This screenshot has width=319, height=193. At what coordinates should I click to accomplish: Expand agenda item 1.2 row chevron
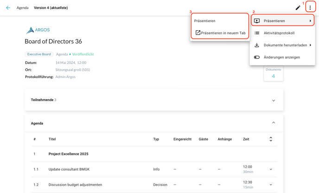(x=271, y=185)
